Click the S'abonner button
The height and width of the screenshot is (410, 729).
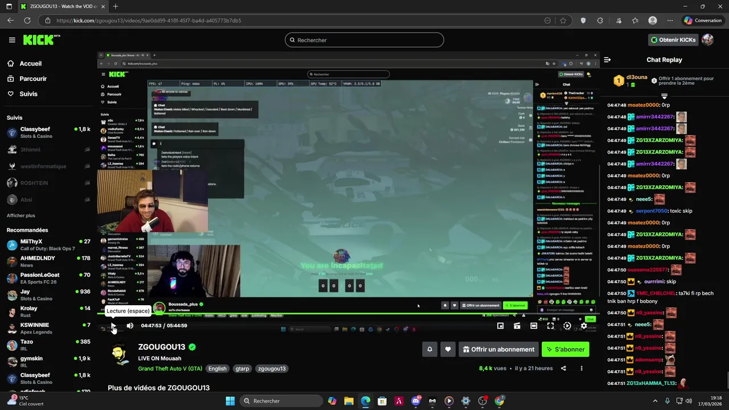[x=566, y=350]
